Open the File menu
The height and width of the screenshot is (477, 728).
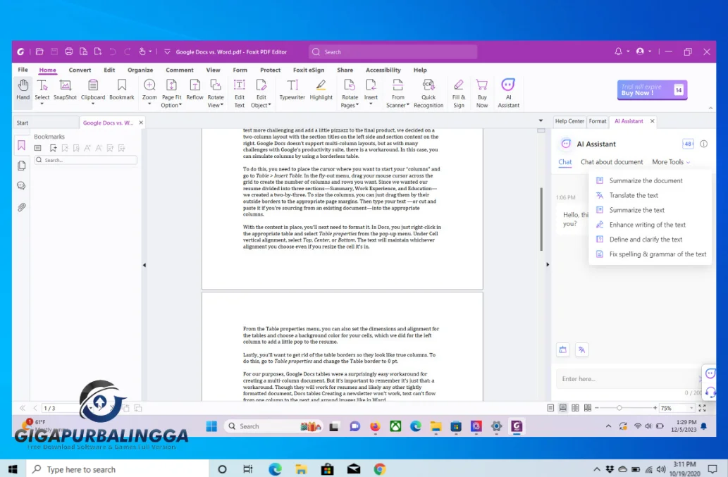[23, 70]
